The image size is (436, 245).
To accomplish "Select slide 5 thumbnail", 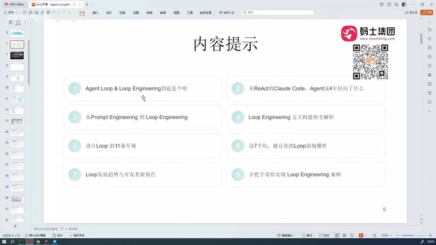I will [17, 33].
